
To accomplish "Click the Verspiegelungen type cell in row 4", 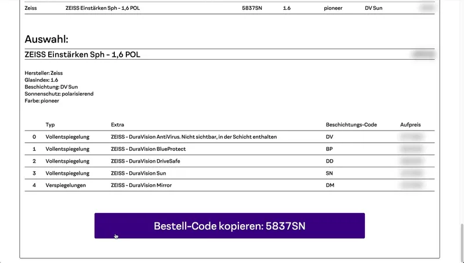I will [x=66, y=185].
